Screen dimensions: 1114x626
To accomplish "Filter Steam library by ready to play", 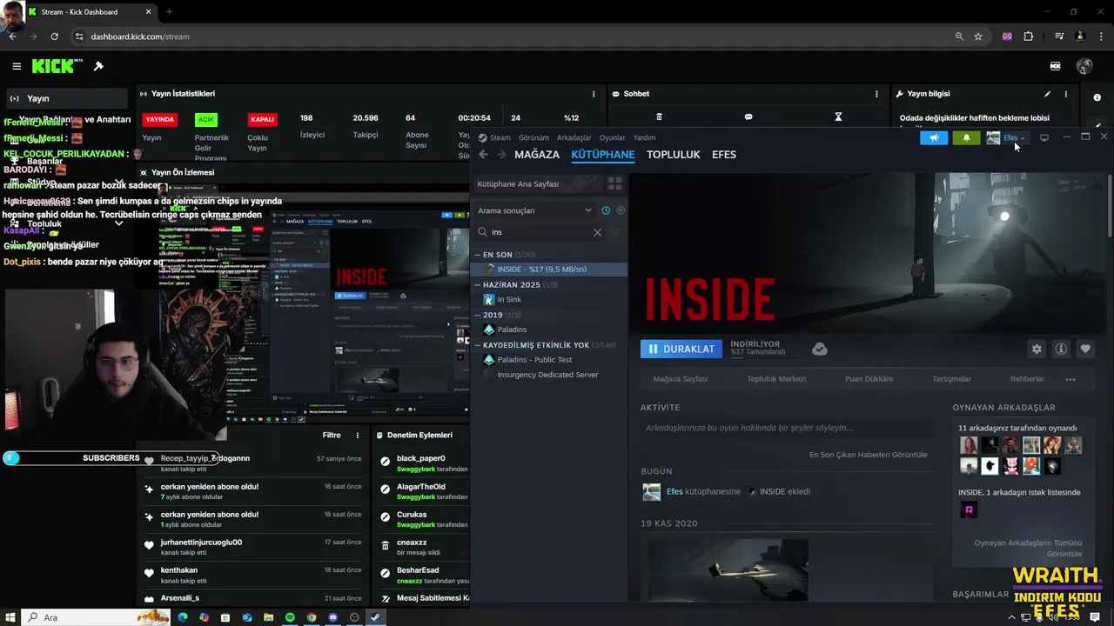I will [621, 210].
